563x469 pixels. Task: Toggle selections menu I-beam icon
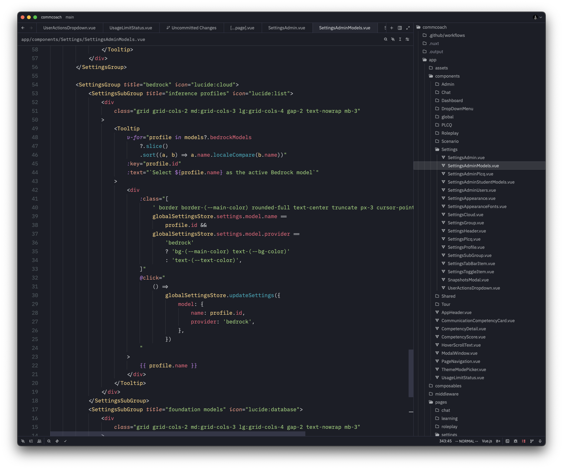click(400, 39)
